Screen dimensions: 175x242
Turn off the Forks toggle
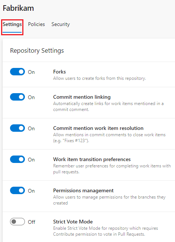pyautogui.click(x=17, y=72)
